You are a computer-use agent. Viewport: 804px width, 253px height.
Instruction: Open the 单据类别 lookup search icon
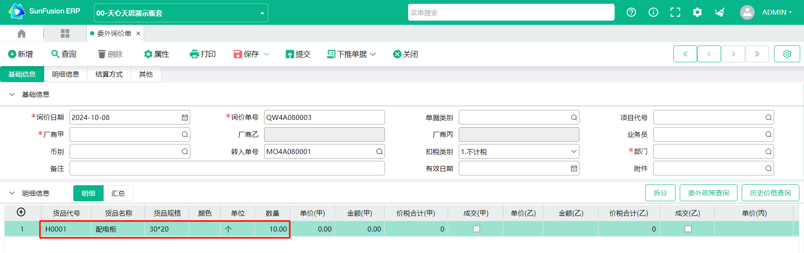tap(574, 117)
